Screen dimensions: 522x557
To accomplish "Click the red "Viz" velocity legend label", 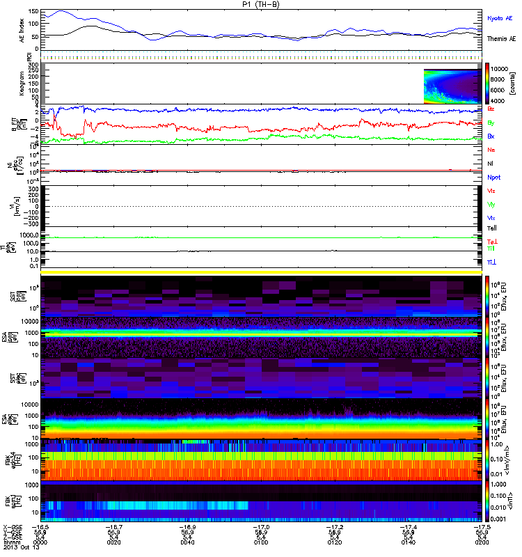I will click(x=491, y=191).
